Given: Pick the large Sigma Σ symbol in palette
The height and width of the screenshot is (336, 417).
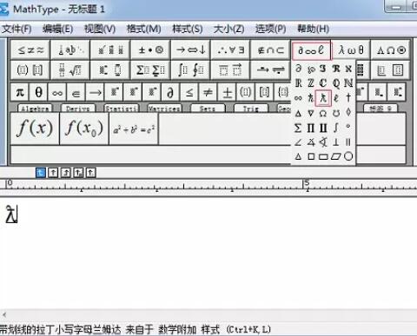Looking at the screenshot, I should tap(298, 128).
